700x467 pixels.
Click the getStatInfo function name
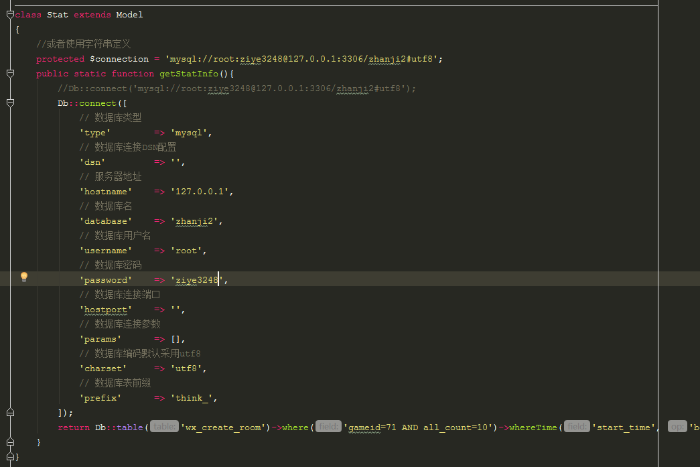click(x=188, y=74)
